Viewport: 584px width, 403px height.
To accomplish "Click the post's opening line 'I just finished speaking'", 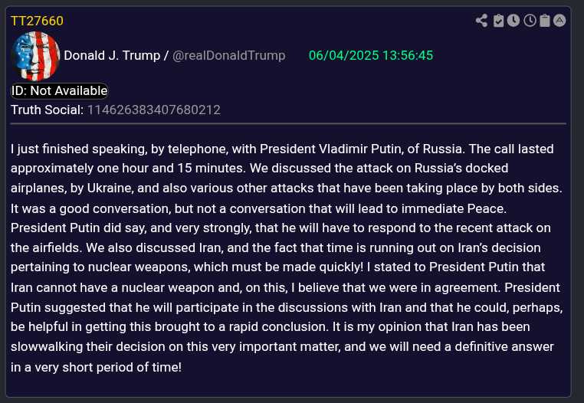I will tap(74, 148).
